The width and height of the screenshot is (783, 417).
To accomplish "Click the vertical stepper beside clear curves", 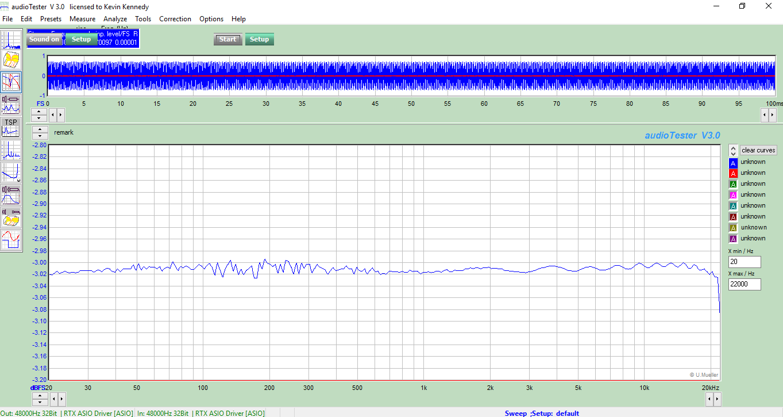I will click(x=733, y=150).
